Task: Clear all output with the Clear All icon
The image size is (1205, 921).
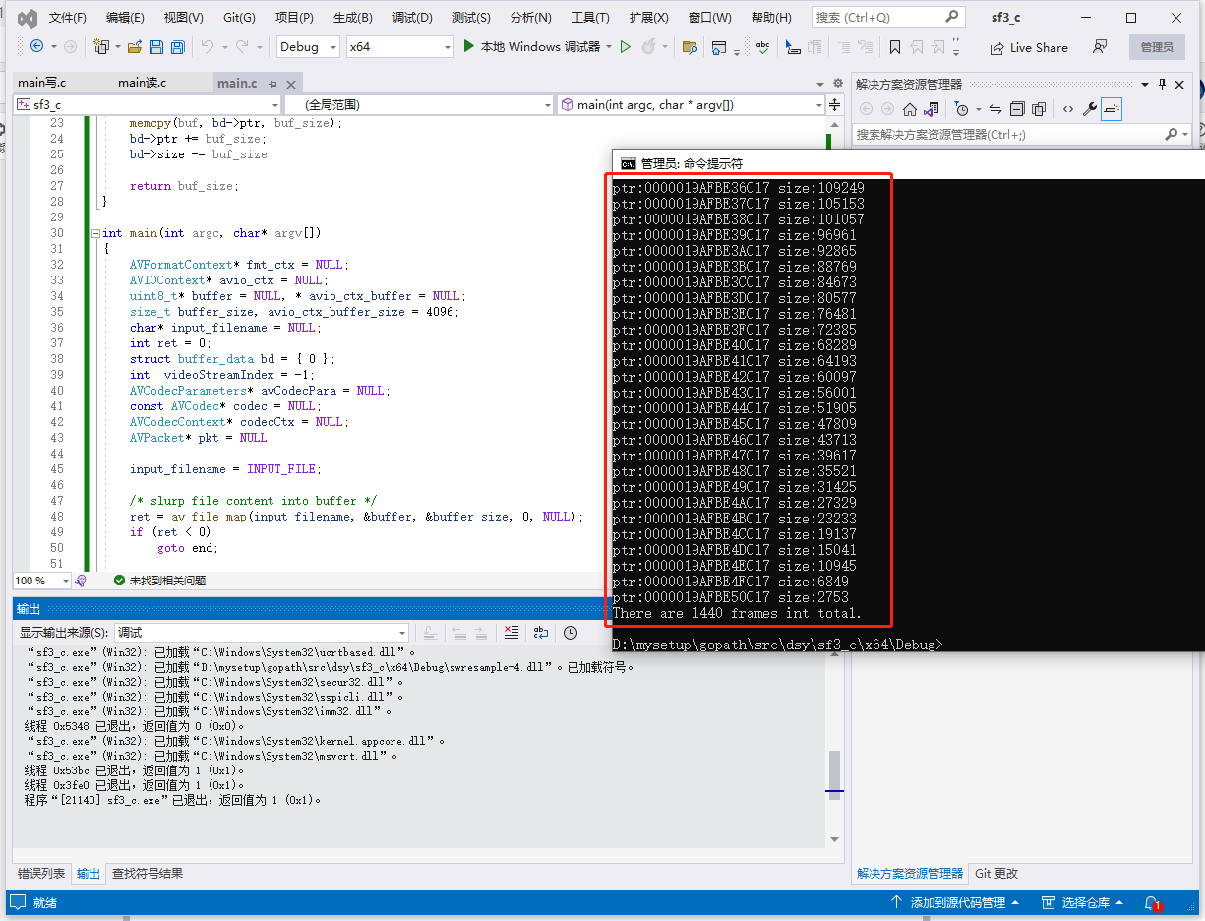Action: point(511,632)
